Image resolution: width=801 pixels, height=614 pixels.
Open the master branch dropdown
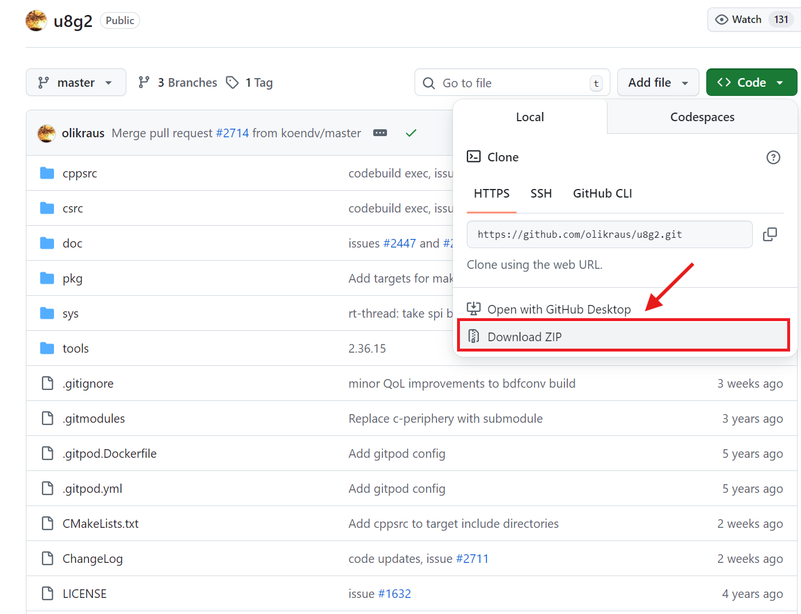pos(76,83)
